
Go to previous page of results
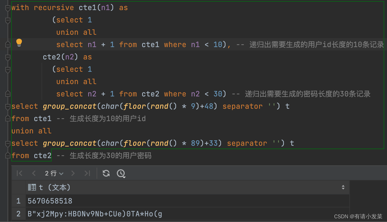34,174
